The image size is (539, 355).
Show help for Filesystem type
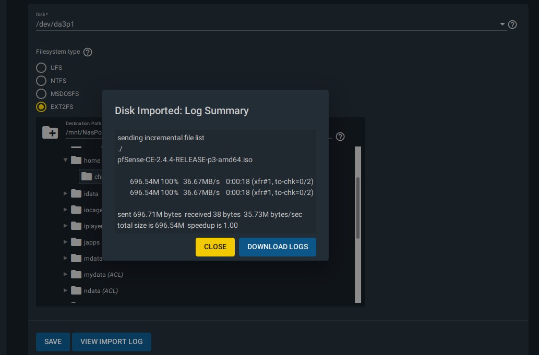click(88, 52)
